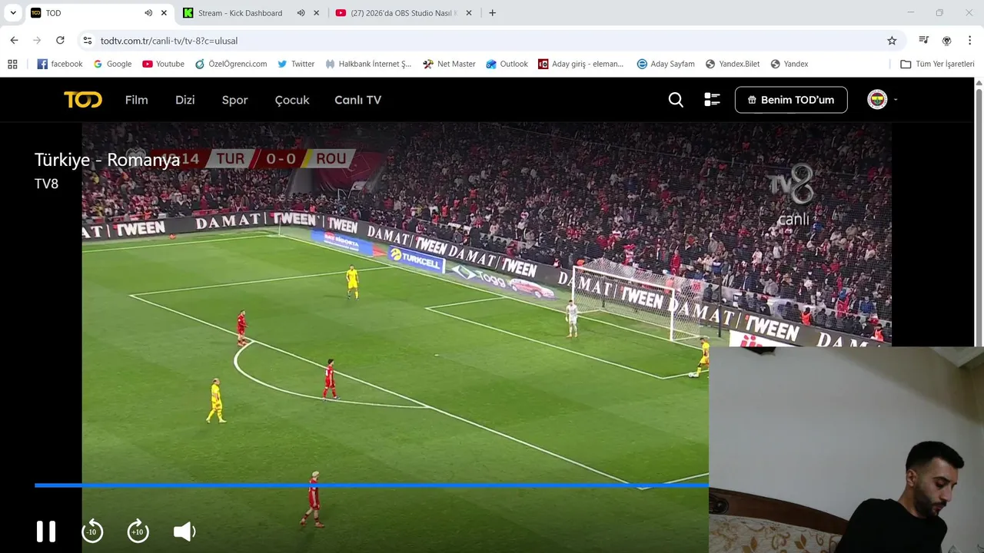Click the blue playback progress bar
This screenshot has height=553, width=984.
click(x=371, y=485)
